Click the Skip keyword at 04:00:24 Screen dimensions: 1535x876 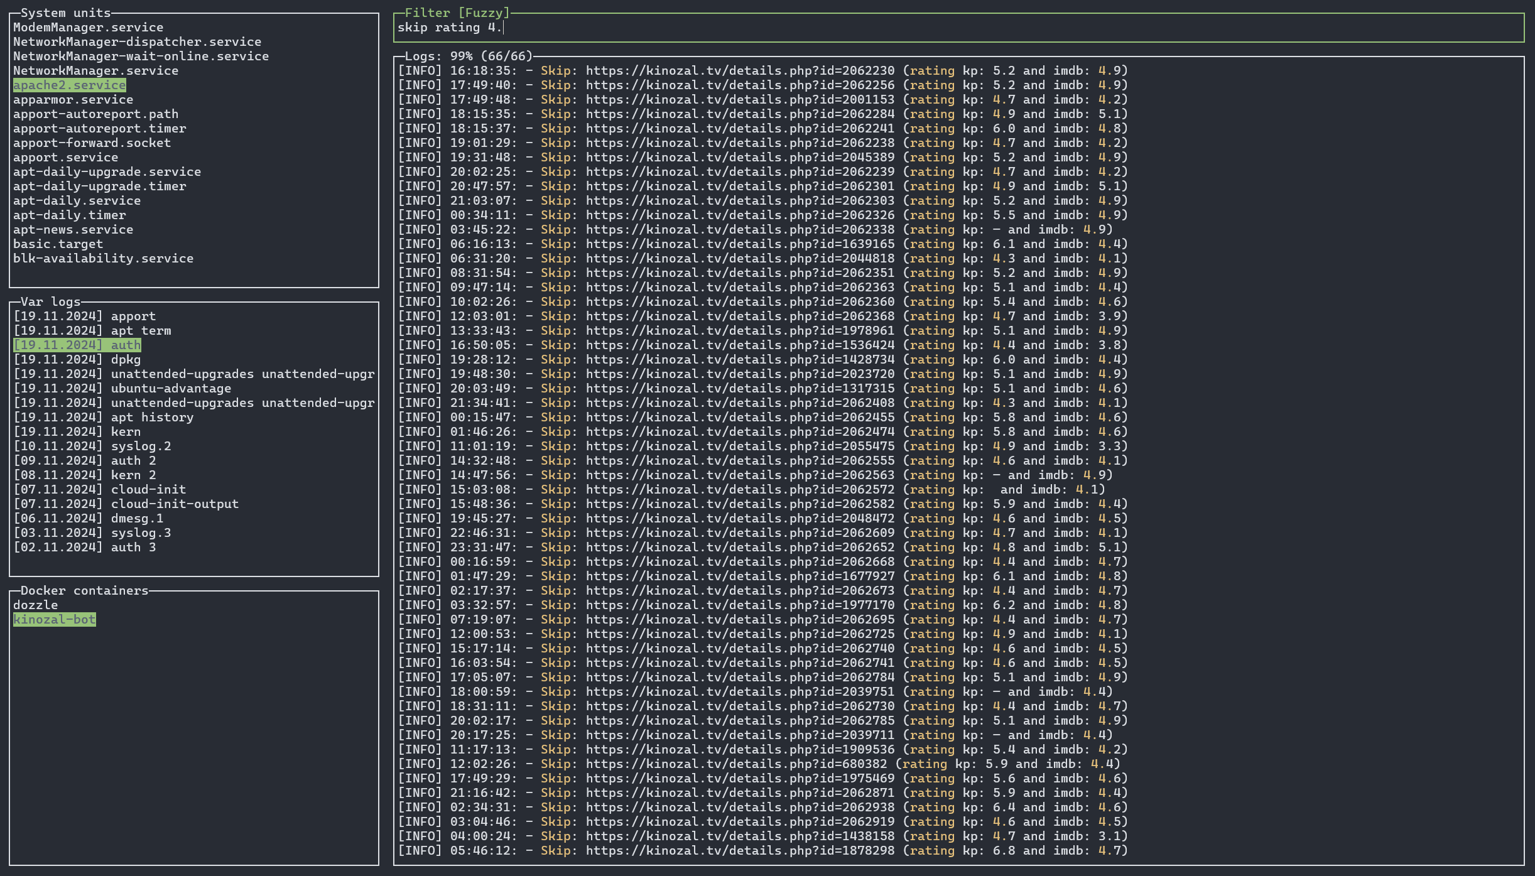click(555, 836)
